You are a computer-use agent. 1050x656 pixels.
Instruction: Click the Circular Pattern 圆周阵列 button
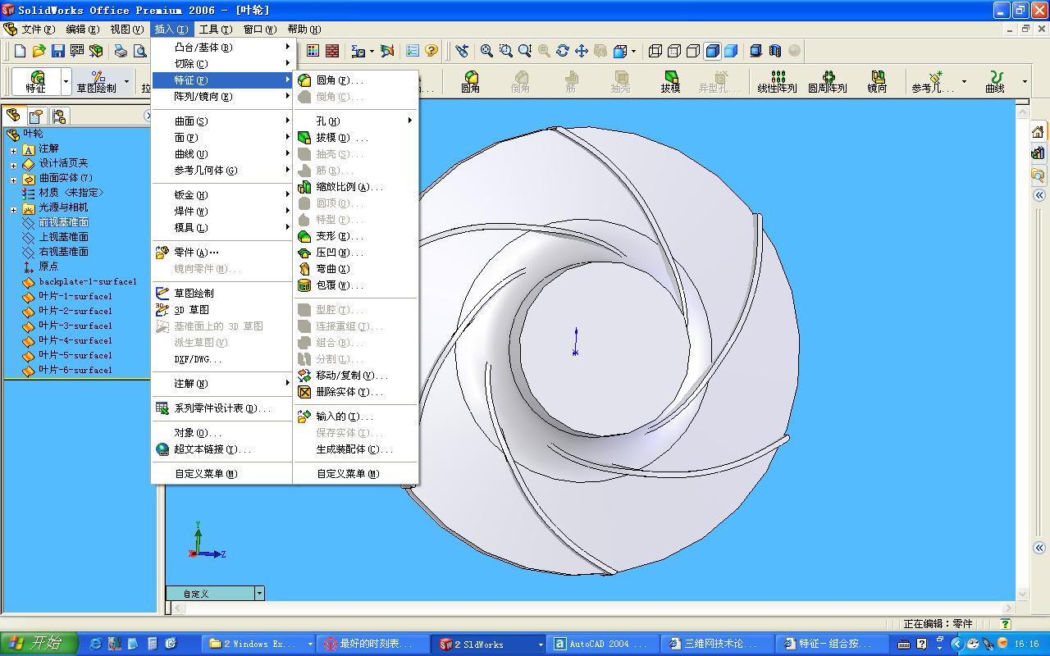point(828,82)
